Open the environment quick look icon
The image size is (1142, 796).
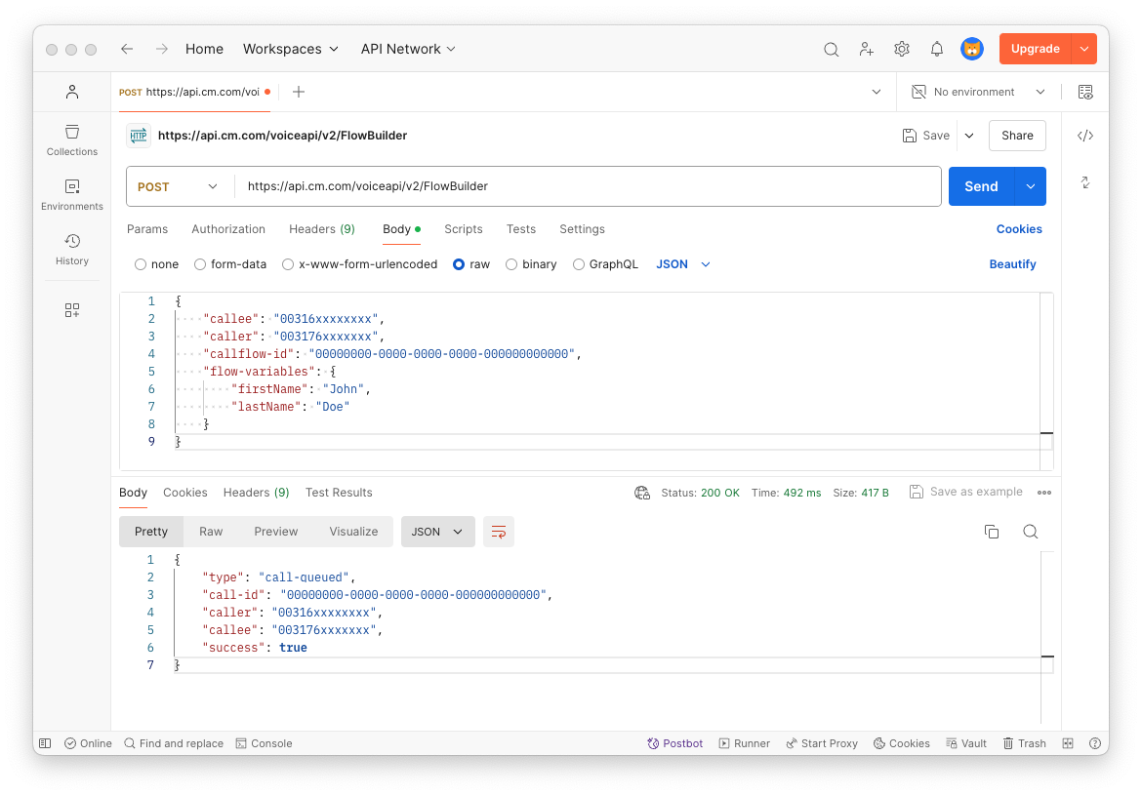tap(1085, 92)
